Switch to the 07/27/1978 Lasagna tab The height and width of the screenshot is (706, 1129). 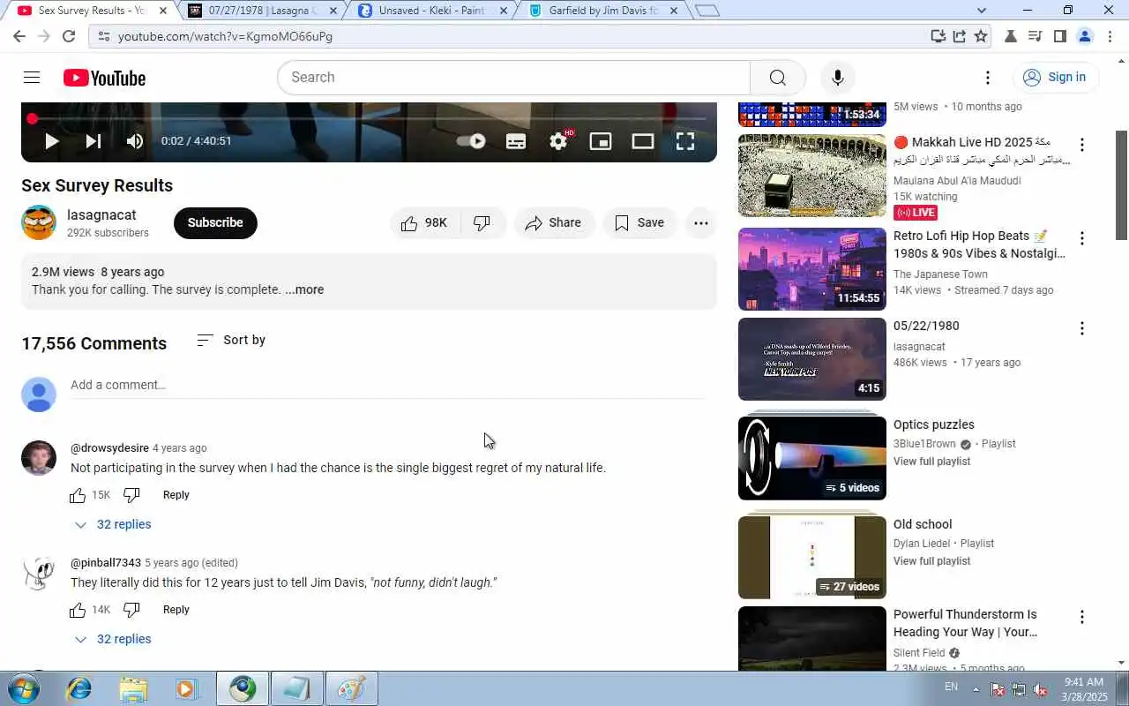coord(262,11)
